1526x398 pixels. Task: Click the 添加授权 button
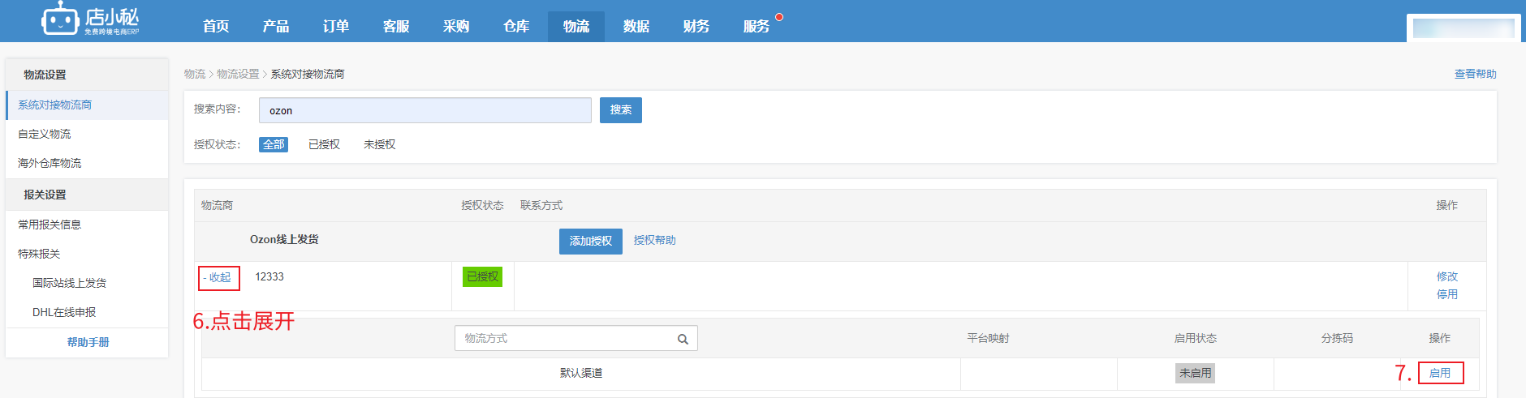591,242
